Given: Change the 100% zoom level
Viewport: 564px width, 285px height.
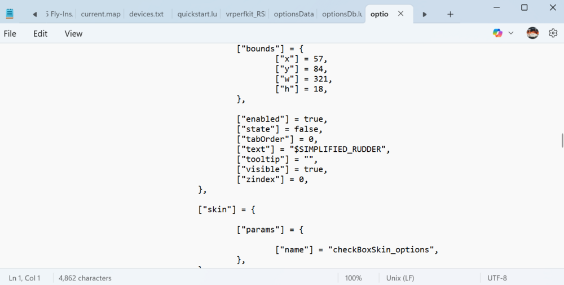Looking at the screenshot, I should pyautogui.click(x=353, y=278).
